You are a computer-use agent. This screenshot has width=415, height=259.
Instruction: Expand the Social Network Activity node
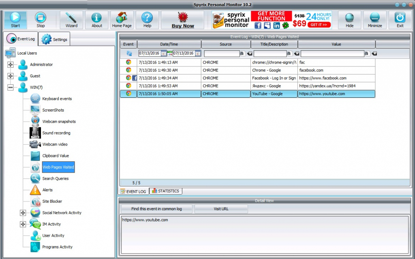click(x=23, y=213)
